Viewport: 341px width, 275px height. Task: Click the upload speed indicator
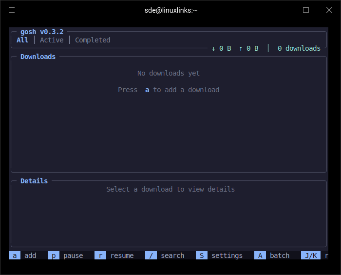pos(248,48)
